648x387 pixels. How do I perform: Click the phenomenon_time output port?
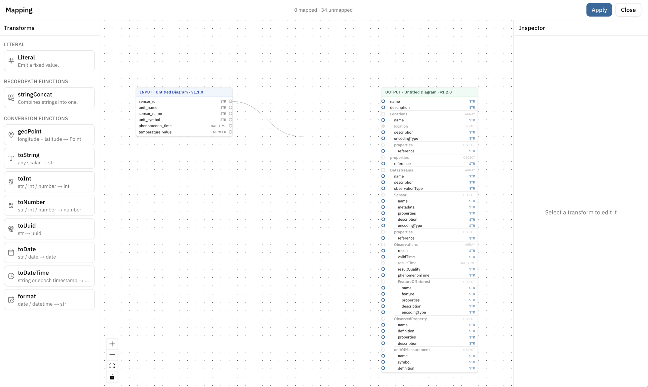point(231,126)
